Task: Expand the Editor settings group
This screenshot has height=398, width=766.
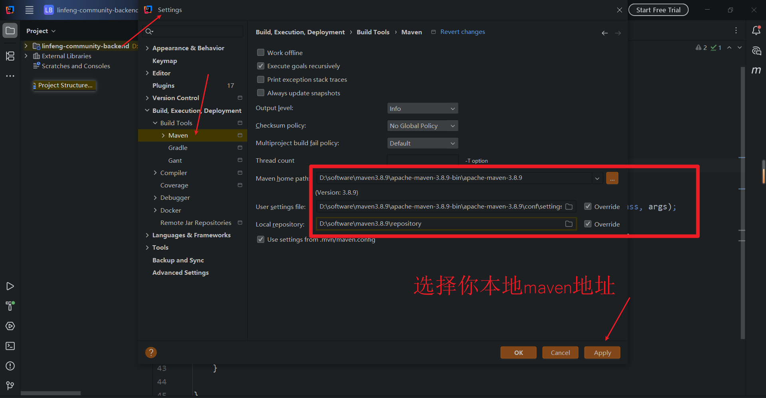Action: (147, 73)
